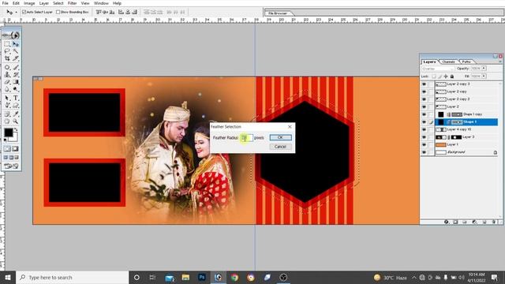Image resolution: width=505 pixels, height=284 pixels.
Task: Hide the Layer 2 copy layer
Action: click(425, 92)
